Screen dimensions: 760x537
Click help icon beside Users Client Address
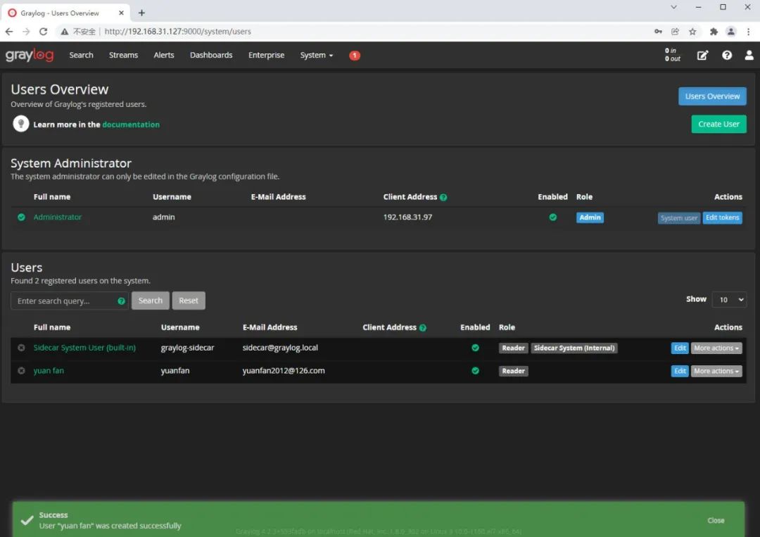423,328
